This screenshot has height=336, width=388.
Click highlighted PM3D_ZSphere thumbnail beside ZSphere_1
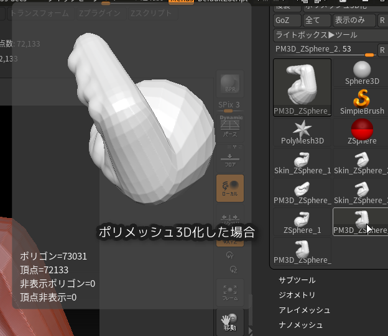coord(361,222)
